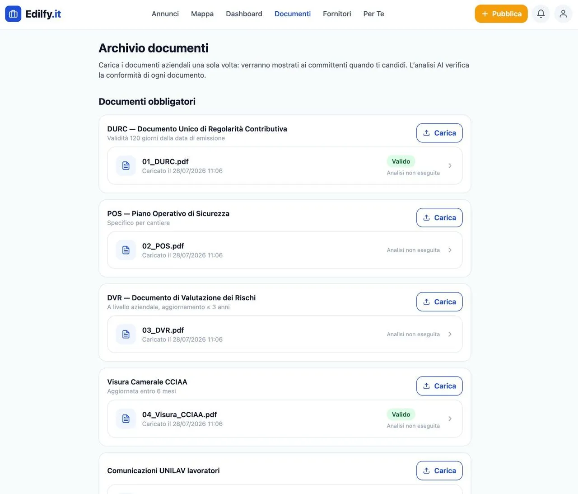Click 'Analisi non eseguita' under the Visura Valido badge
This screenshot has width=578, height=494.
click(x=413, y=426)
